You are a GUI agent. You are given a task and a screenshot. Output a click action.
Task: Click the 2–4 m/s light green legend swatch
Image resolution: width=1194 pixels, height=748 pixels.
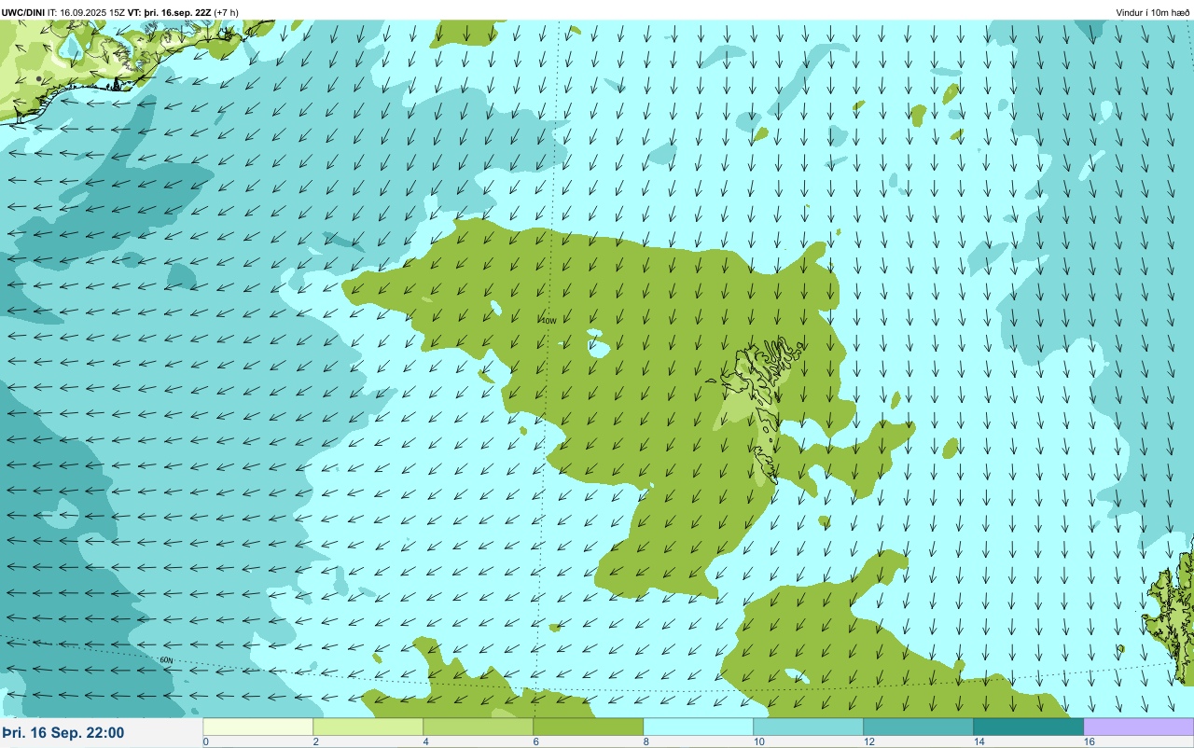[x=368, y=727]
